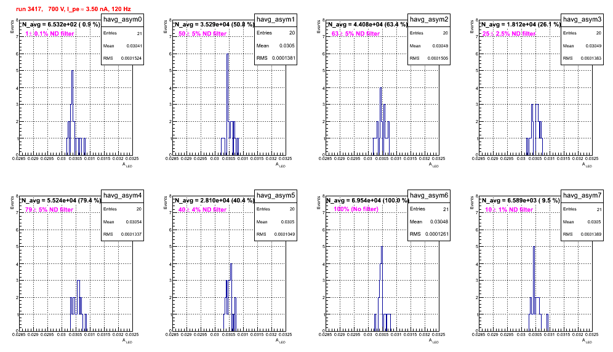Screen dimensions: 613x352
Task: Click Entries 20 in havg_asym3 stats box
Action: pyautogui.click(x=582, y=33)
